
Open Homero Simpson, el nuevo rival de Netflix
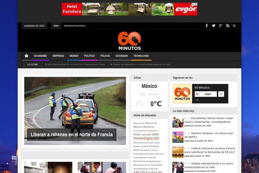coord(208,135)
